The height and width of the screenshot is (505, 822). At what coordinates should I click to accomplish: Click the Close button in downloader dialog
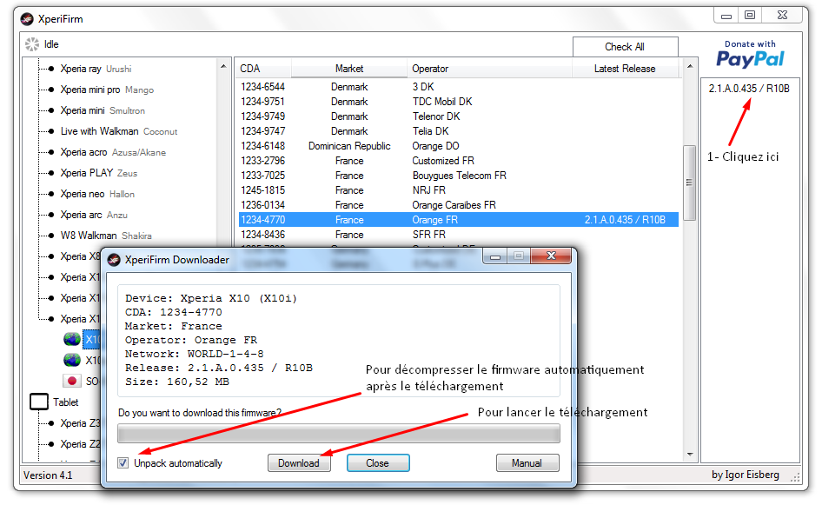pyautogui.click(x=377, y=463)
